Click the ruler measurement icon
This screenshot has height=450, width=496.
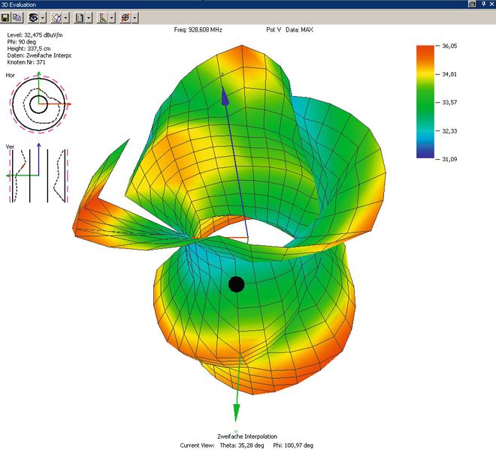(102, 18)
